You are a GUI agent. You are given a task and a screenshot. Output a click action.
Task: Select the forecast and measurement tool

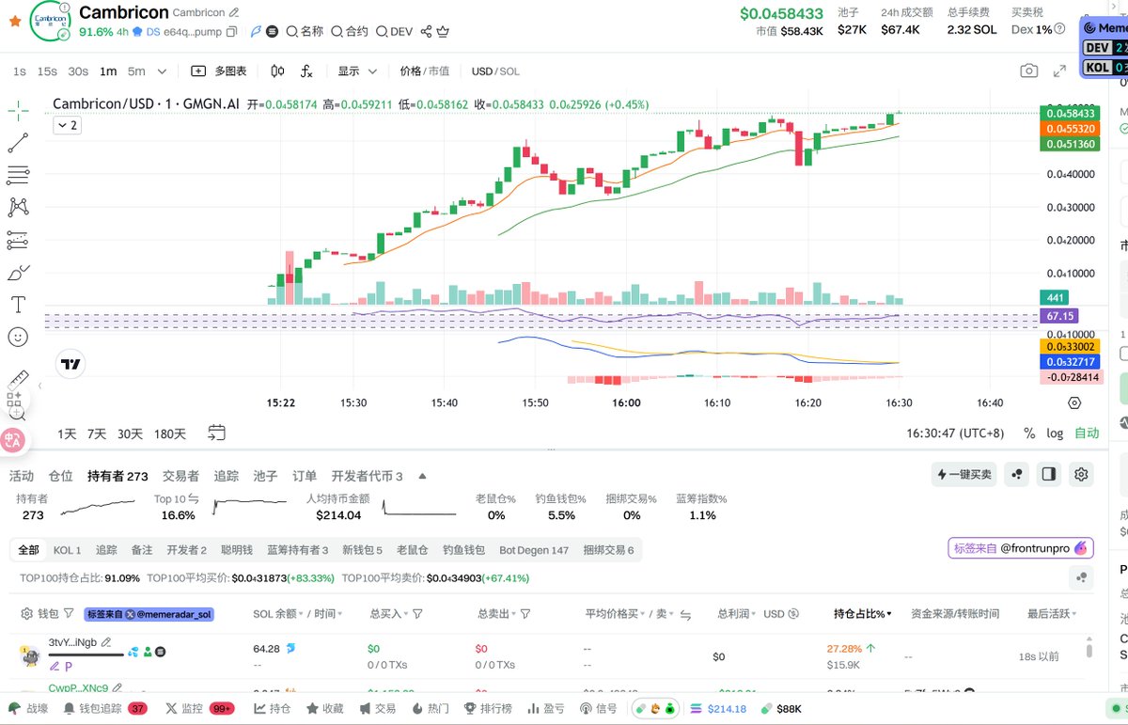(18, 240)
